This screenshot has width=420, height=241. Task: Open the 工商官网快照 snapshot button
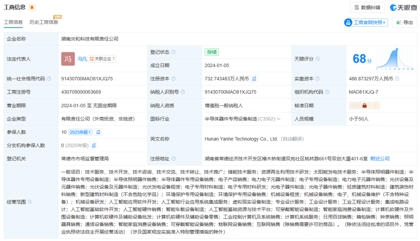[366, 23]
